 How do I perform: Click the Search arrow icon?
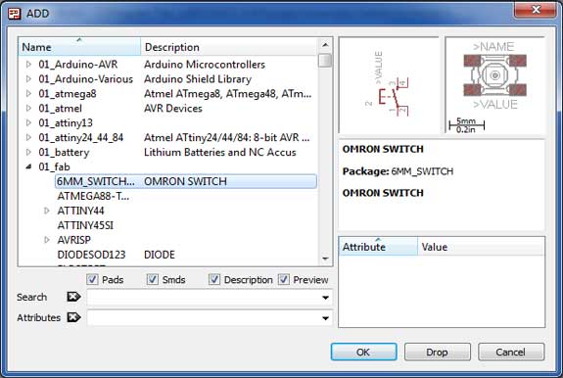[x=73, y=297]
